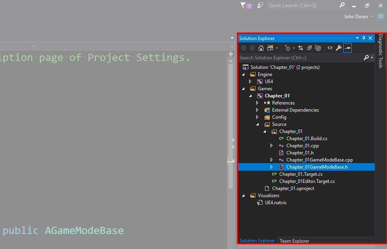
Task: Select the Chapter_01.h header file
Action: [300, 153]
